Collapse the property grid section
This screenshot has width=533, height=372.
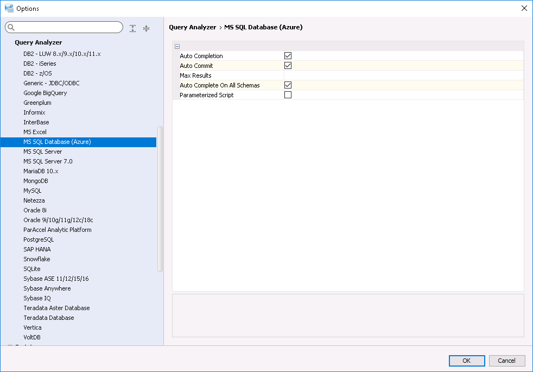click(177, 47)
